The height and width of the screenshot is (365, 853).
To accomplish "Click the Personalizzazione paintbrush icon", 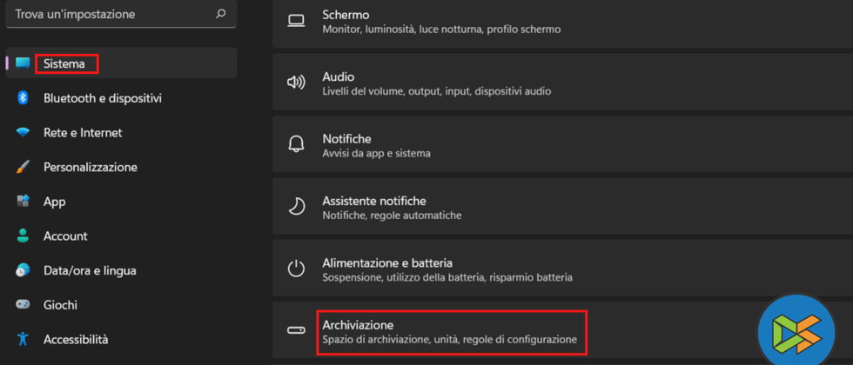I will pos(24,167).
